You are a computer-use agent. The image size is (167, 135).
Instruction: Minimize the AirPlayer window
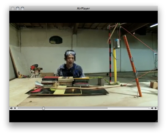[x=17, y=8]
